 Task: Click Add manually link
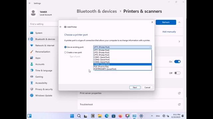169,32
